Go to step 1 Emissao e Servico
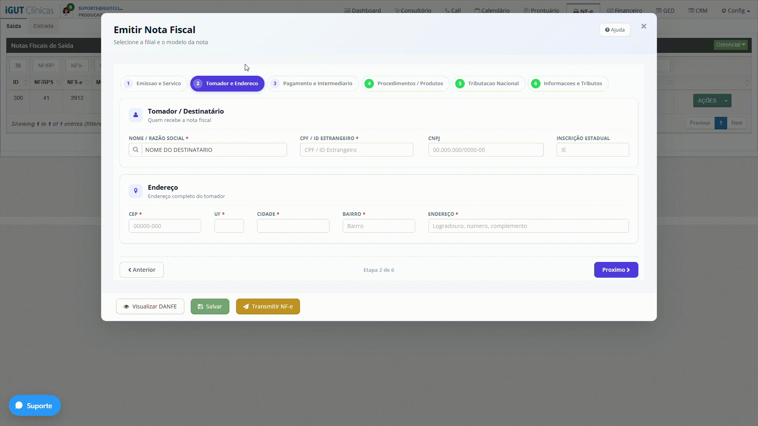Screen dimensions: 758x426 pos(154,84)
